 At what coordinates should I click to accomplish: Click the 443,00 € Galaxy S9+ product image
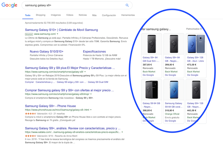196,90
